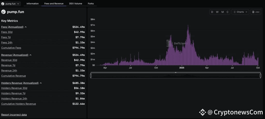
Task: Collapse the Holders Revenue (Annualized) chevron
Action: click(41, 83)
